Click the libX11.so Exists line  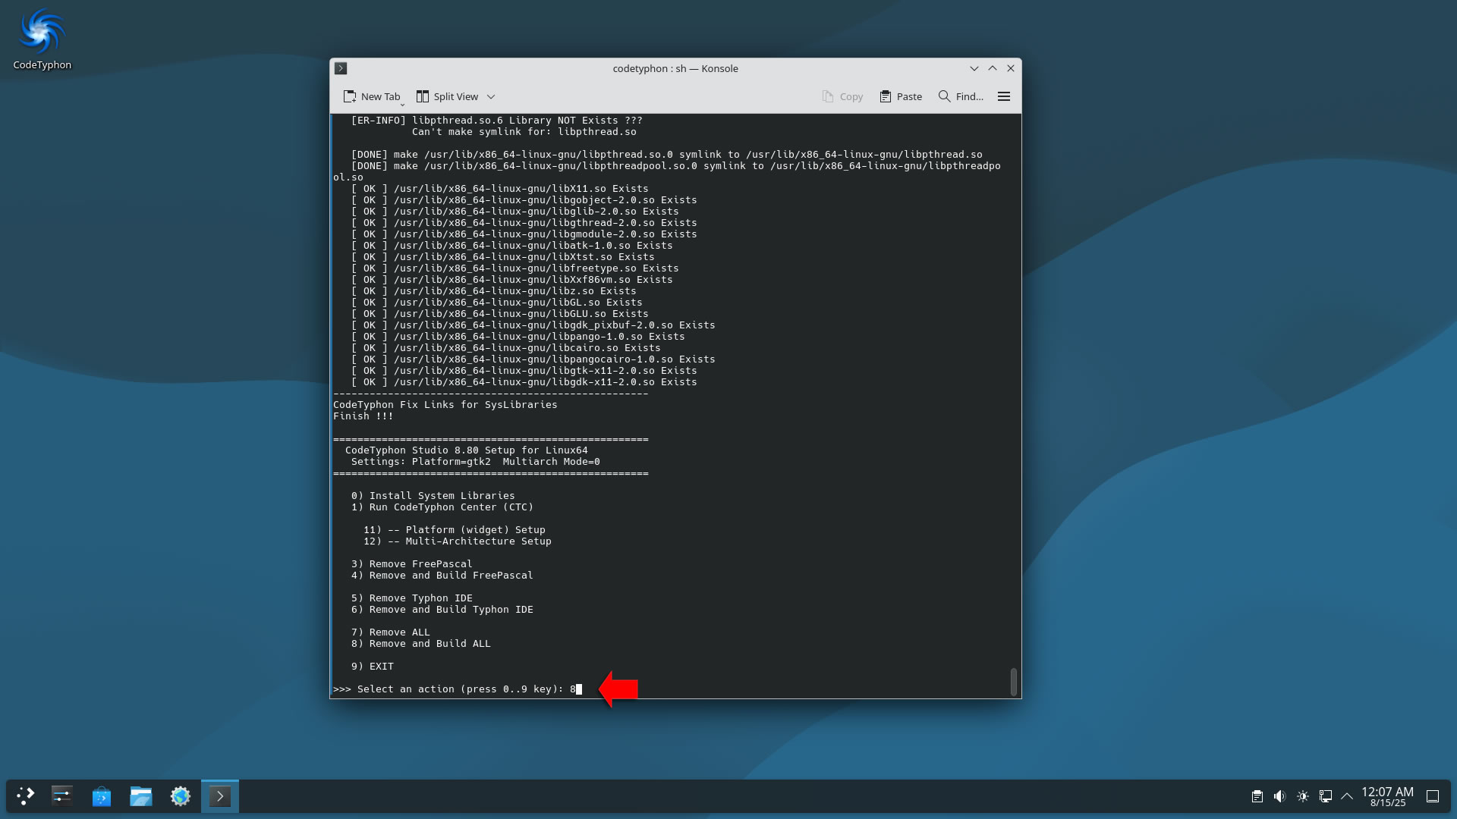(500, 189)
